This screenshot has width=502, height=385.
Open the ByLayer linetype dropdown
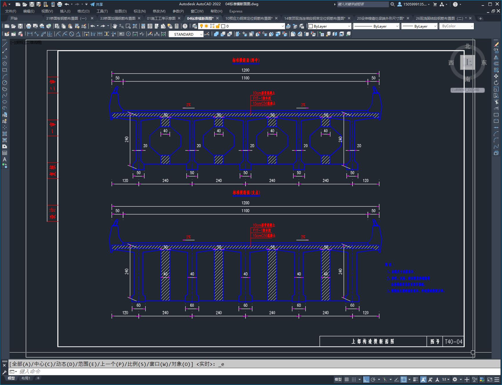[376, 26]
